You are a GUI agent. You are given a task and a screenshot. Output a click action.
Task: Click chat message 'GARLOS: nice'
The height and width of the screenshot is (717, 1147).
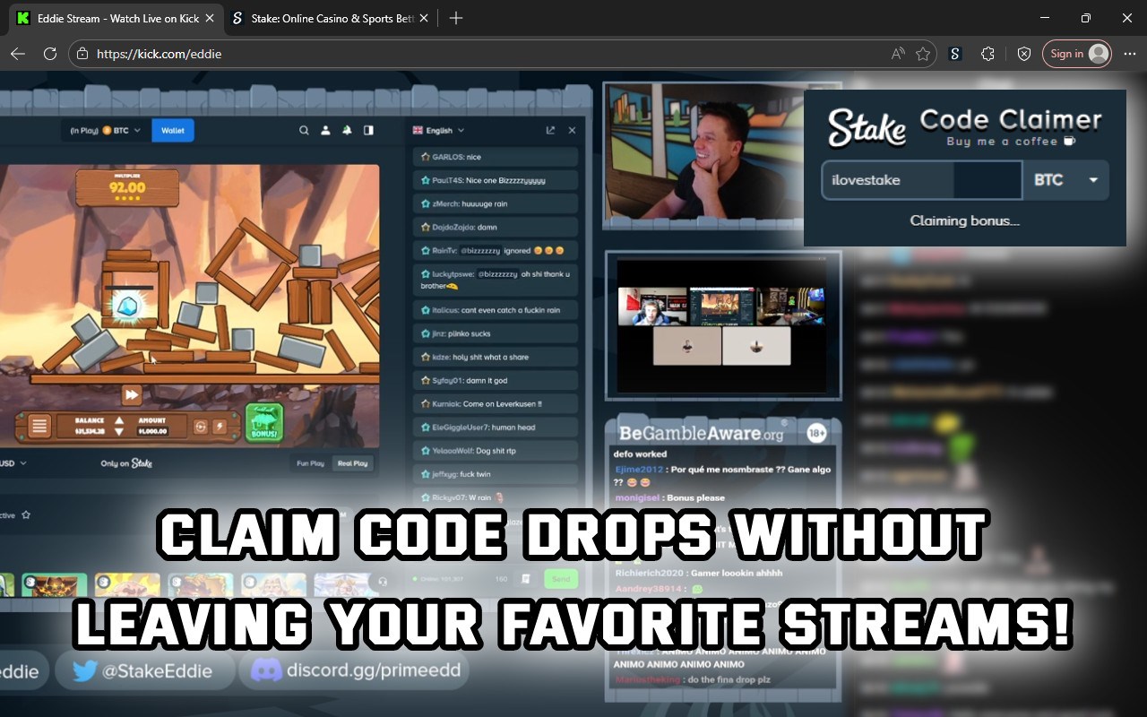[x=495, y=157]
